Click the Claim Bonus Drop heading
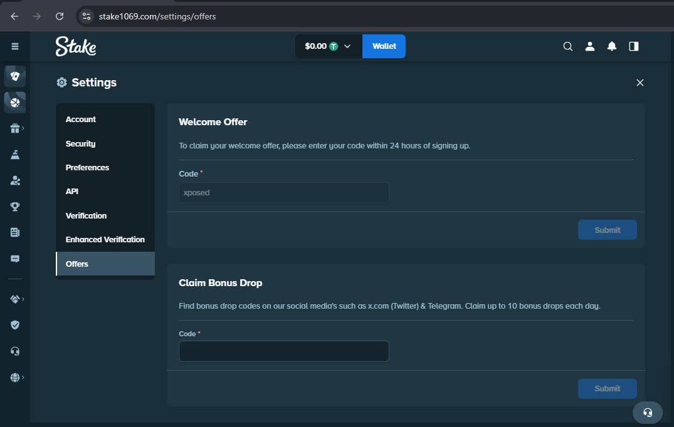Viewport: 674px width, 427px height. [221, 283]
